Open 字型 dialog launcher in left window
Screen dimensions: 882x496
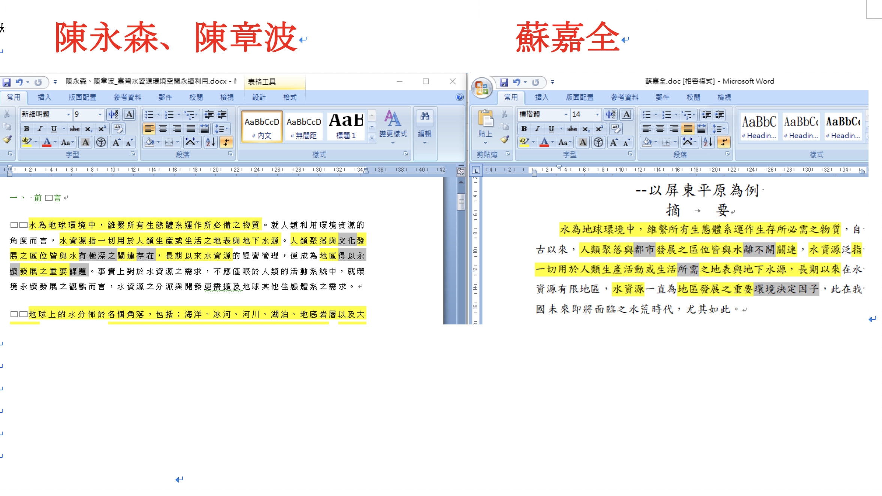[133, 154]
